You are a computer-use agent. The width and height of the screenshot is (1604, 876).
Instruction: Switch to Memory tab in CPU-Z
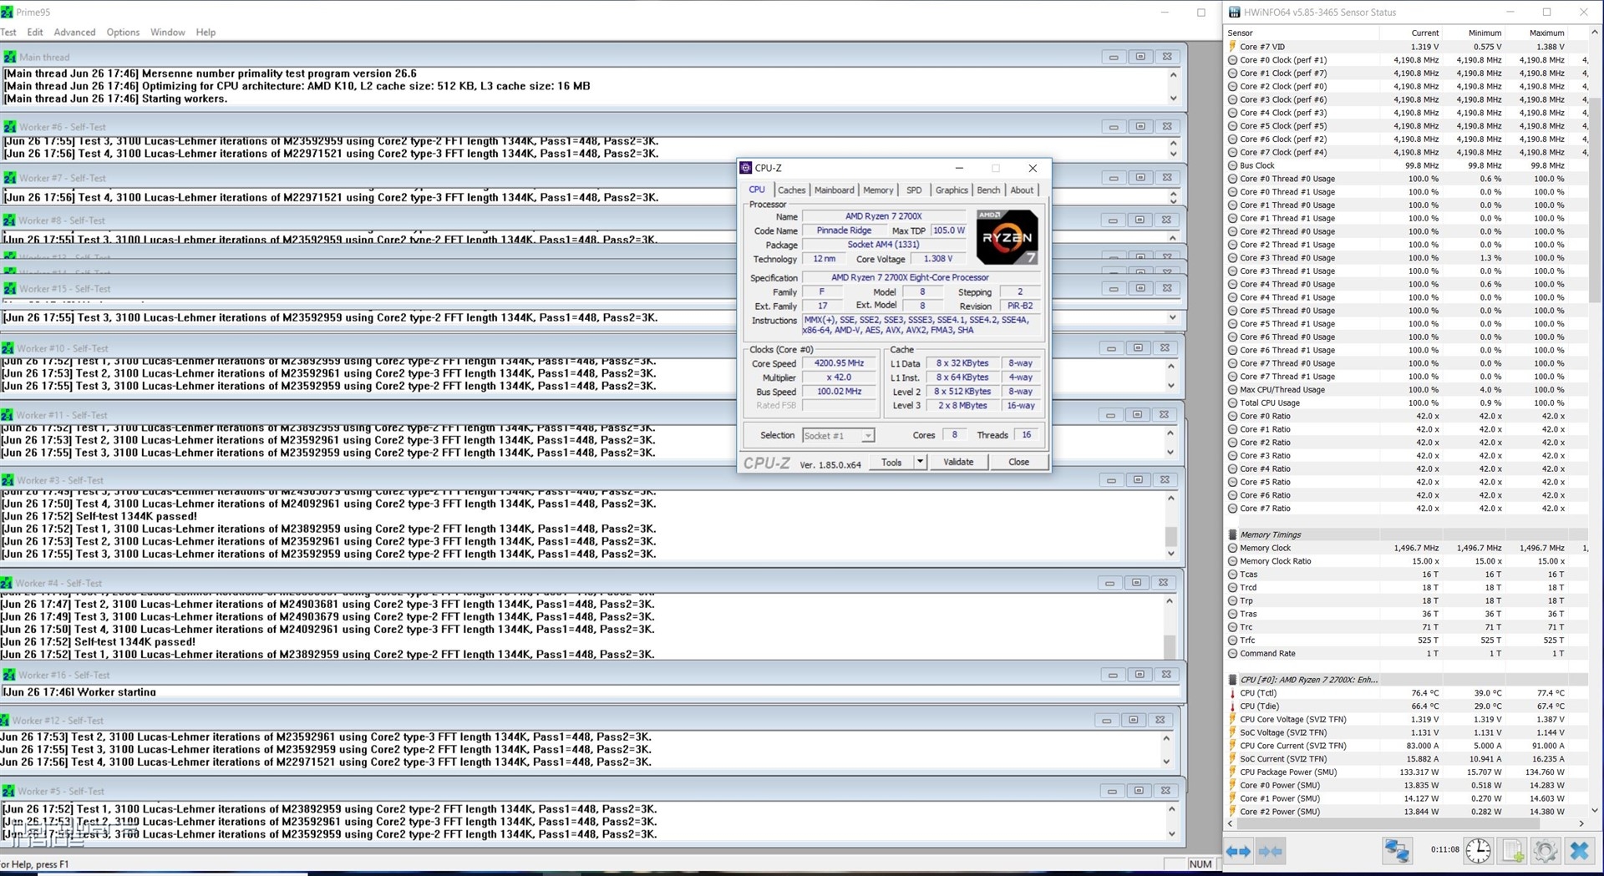pos(878,190)
